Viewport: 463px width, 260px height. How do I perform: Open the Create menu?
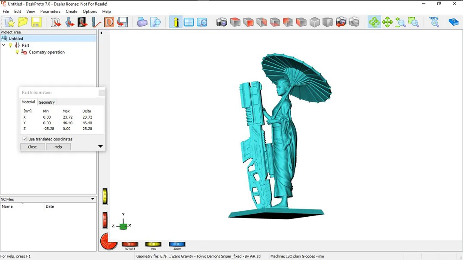(72, 12)
